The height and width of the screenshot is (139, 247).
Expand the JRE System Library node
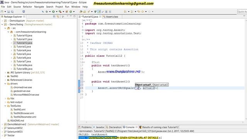click(x=5, y=73)
